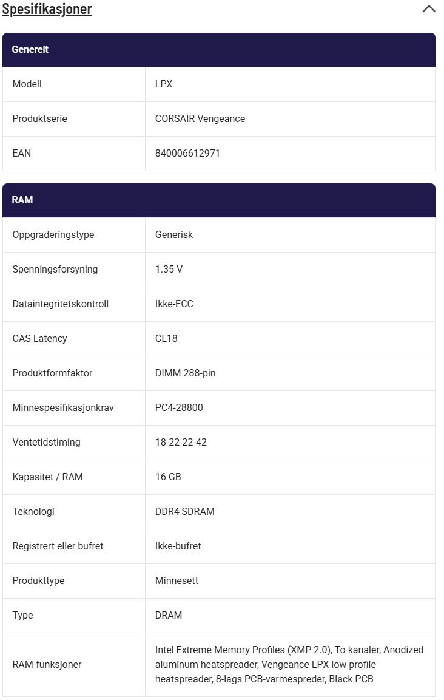This screenshot has width=444, height=700.
Task: Click the Generelt section header
Action: 30,50
